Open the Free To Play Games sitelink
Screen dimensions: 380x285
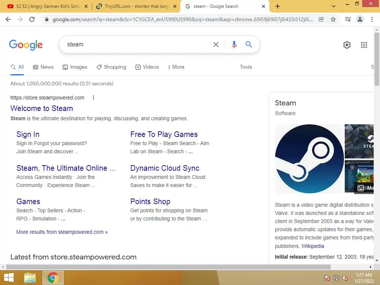pyautogui.click(x=164, y=134)
